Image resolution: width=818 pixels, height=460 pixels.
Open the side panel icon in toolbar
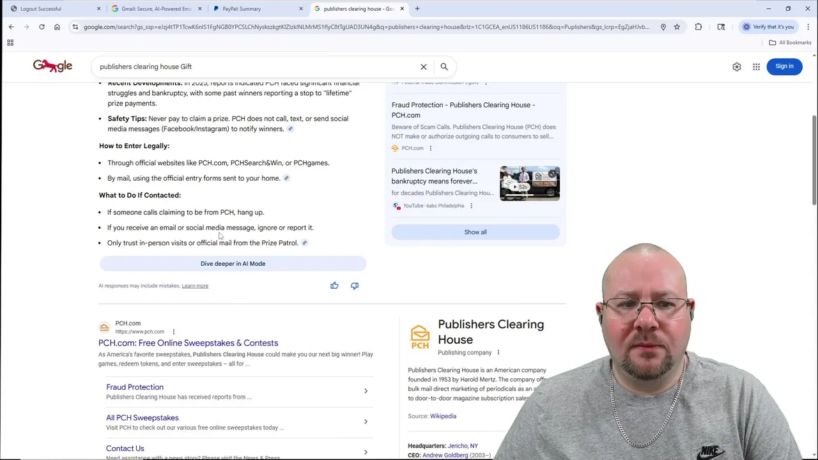(721, 27)
